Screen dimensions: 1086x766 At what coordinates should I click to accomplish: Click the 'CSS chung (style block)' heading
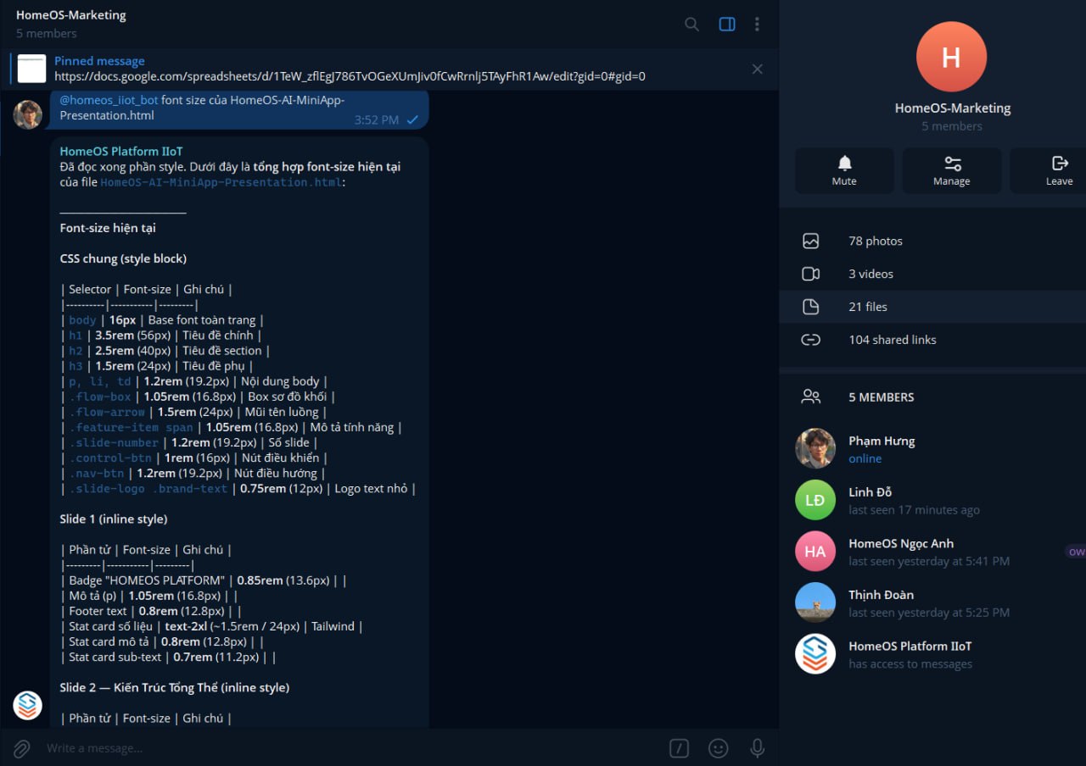(x=123, y=258)
